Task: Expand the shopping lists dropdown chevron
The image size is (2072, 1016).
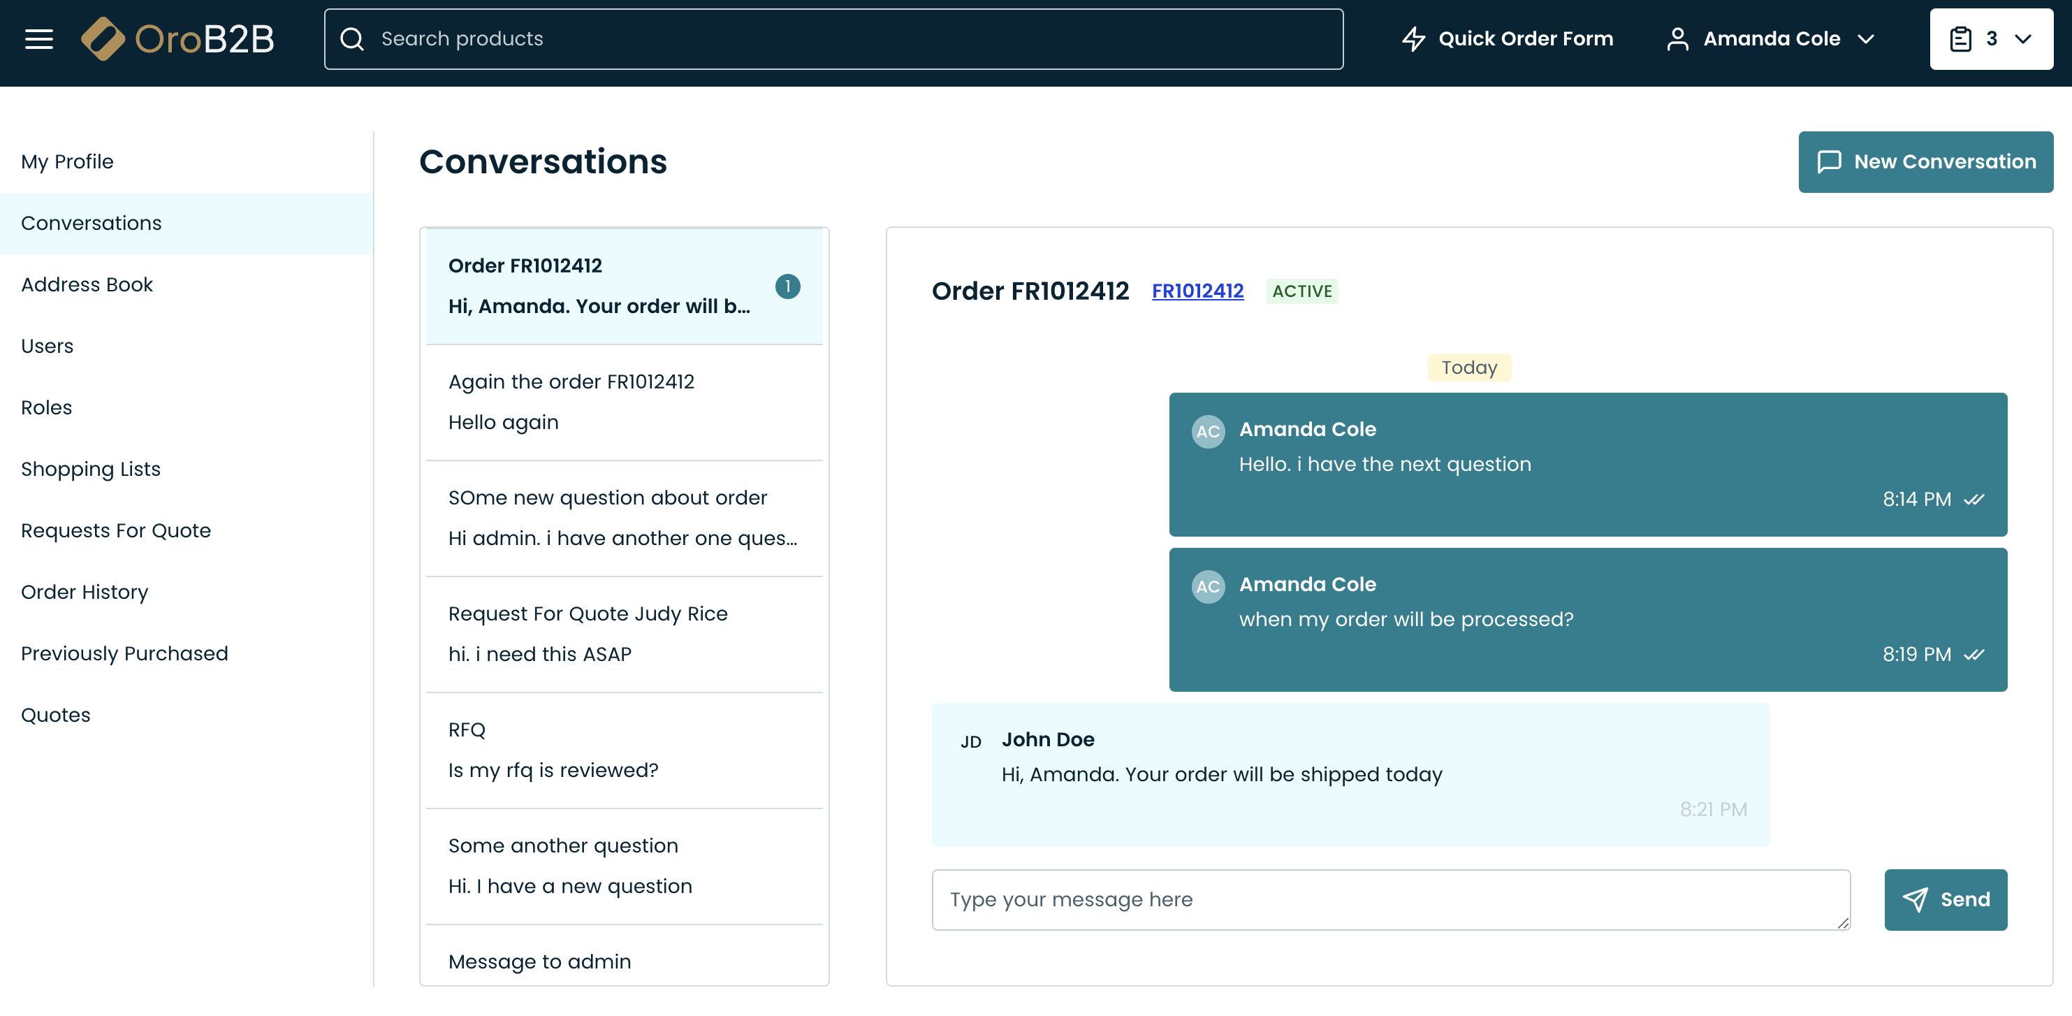Action: (x=2023, y=38)
